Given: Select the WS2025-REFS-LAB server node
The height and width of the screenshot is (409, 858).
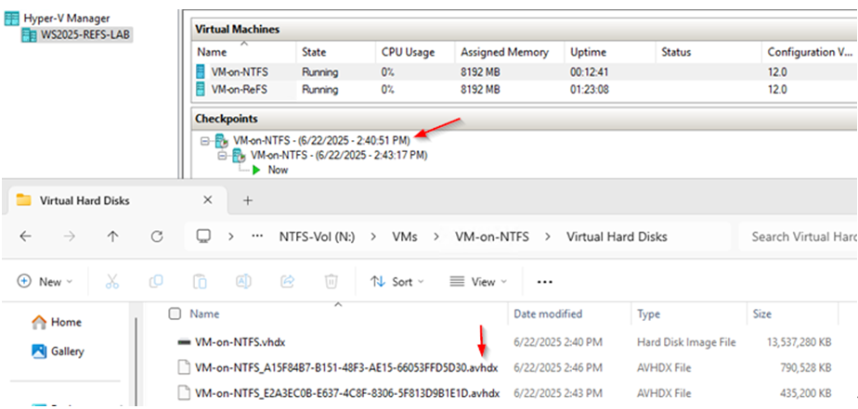Looking at the screenshot, I should pos(78,35).
